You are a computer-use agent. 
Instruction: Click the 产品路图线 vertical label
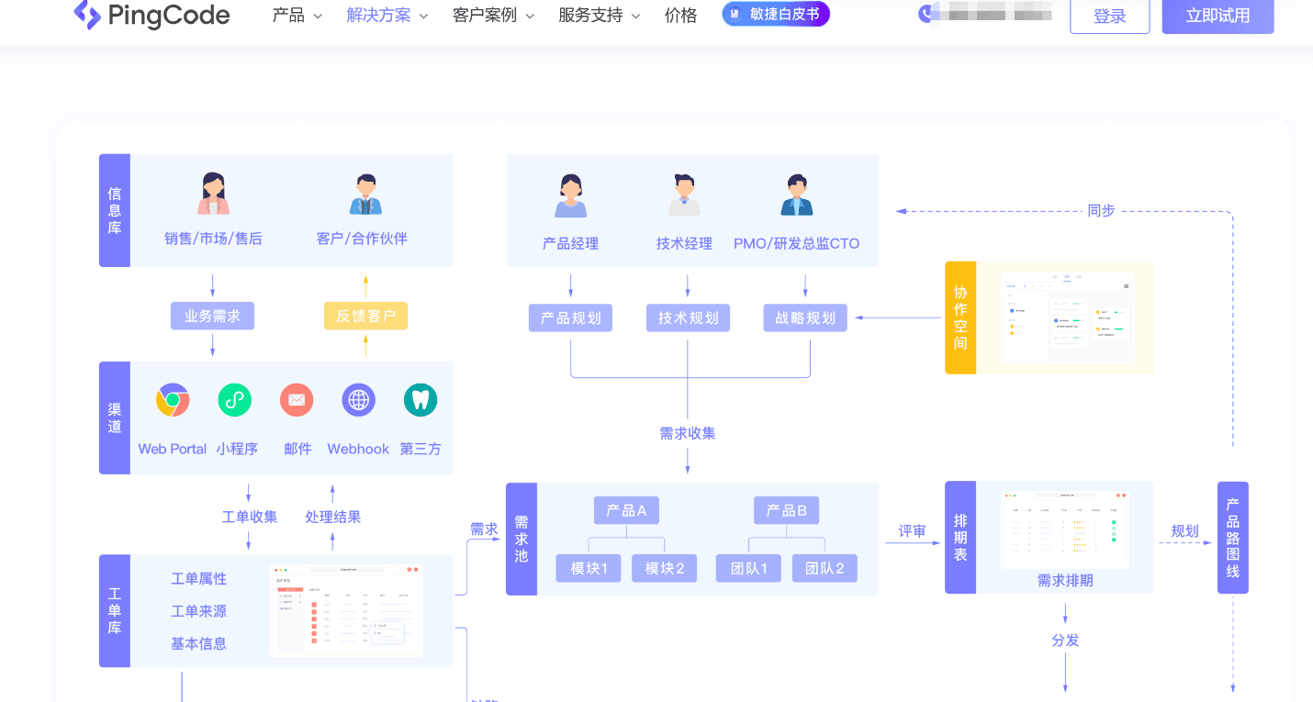(1233, 538)
